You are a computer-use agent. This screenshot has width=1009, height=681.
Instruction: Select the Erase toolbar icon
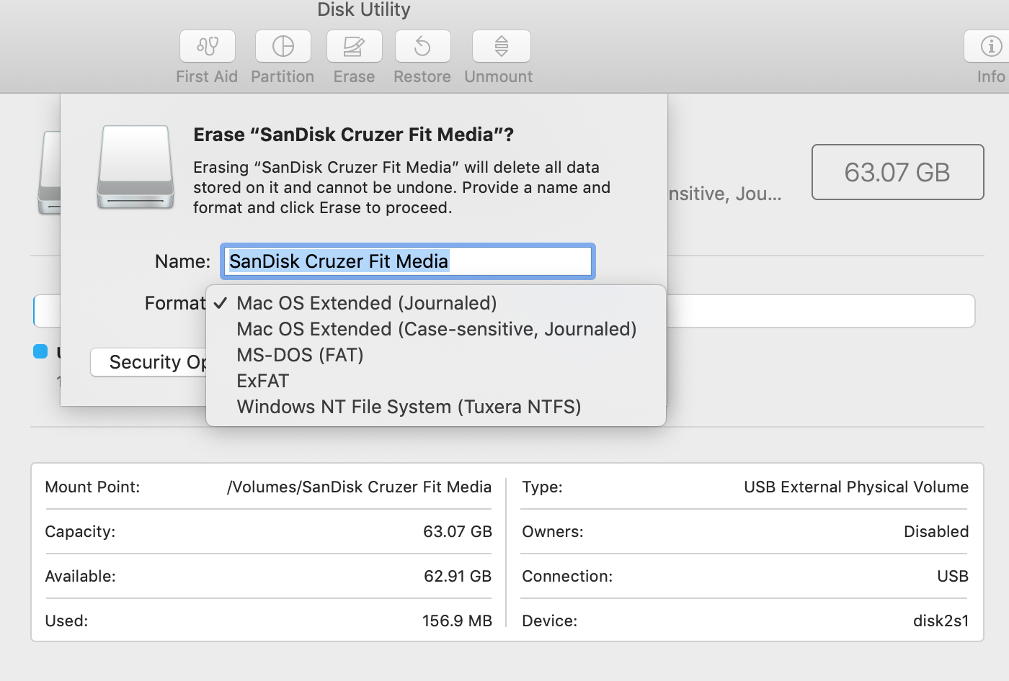pos(354,47)
